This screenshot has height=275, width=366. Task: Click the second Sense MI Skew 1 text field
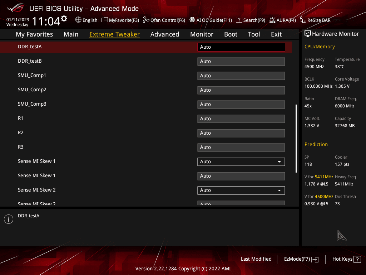[241, 176]
